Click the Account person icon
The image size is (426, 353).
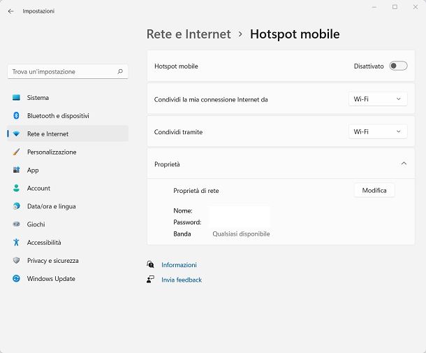[x=16, y=189]
